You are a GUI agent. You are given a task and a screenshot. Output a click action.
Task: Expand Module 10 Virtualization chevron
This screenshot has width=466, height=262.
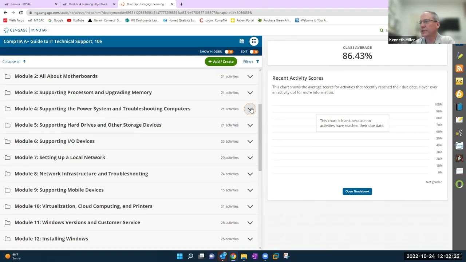pyautogui.click(x=250, y=206)
